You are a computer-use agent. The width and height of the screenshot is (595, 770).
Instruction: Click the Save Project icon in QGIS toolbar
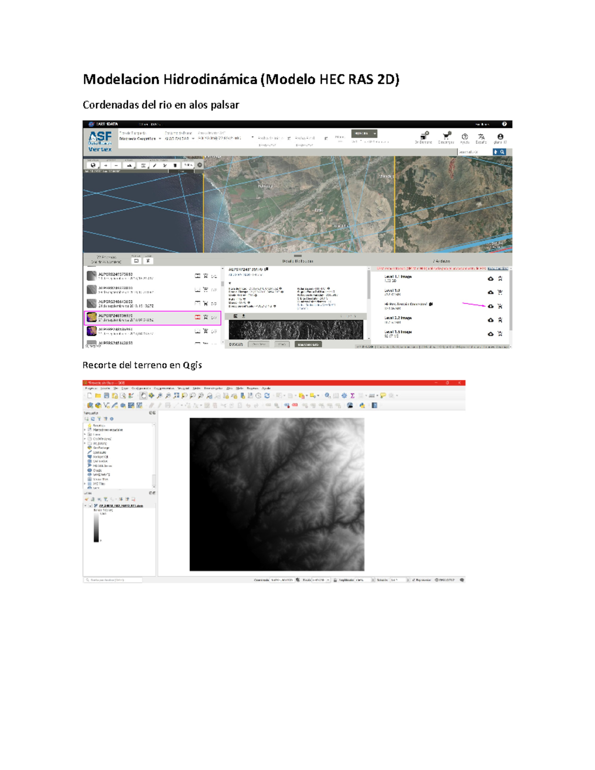pyautogui.click(x=106, y=396)
